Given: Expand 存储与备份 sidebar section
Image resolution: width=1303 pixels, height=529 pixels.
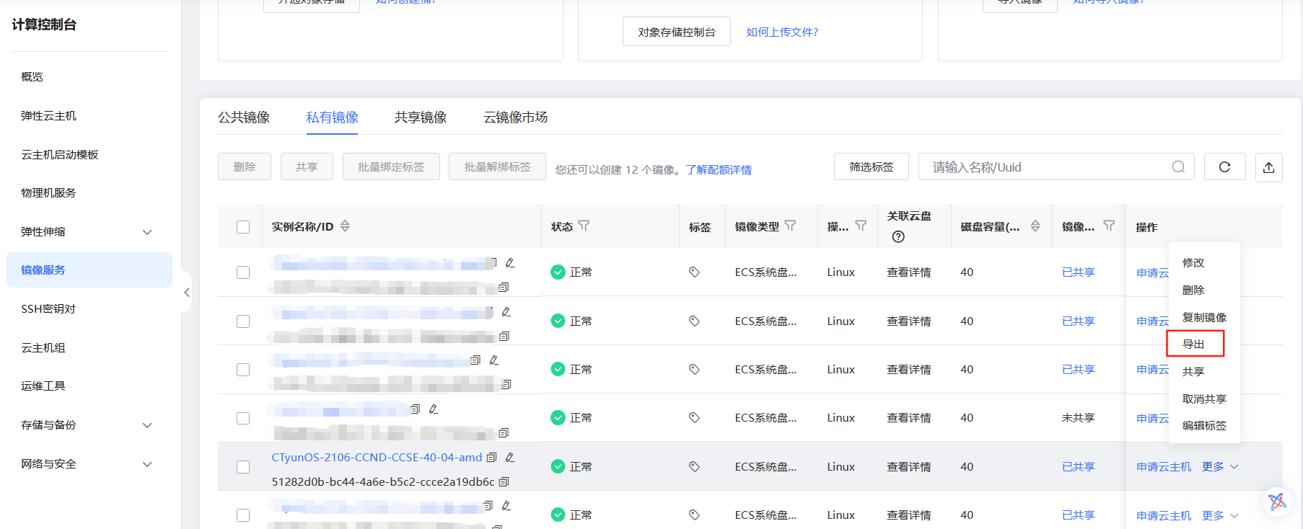Looking at the screenshot, I should click(147, 425).
